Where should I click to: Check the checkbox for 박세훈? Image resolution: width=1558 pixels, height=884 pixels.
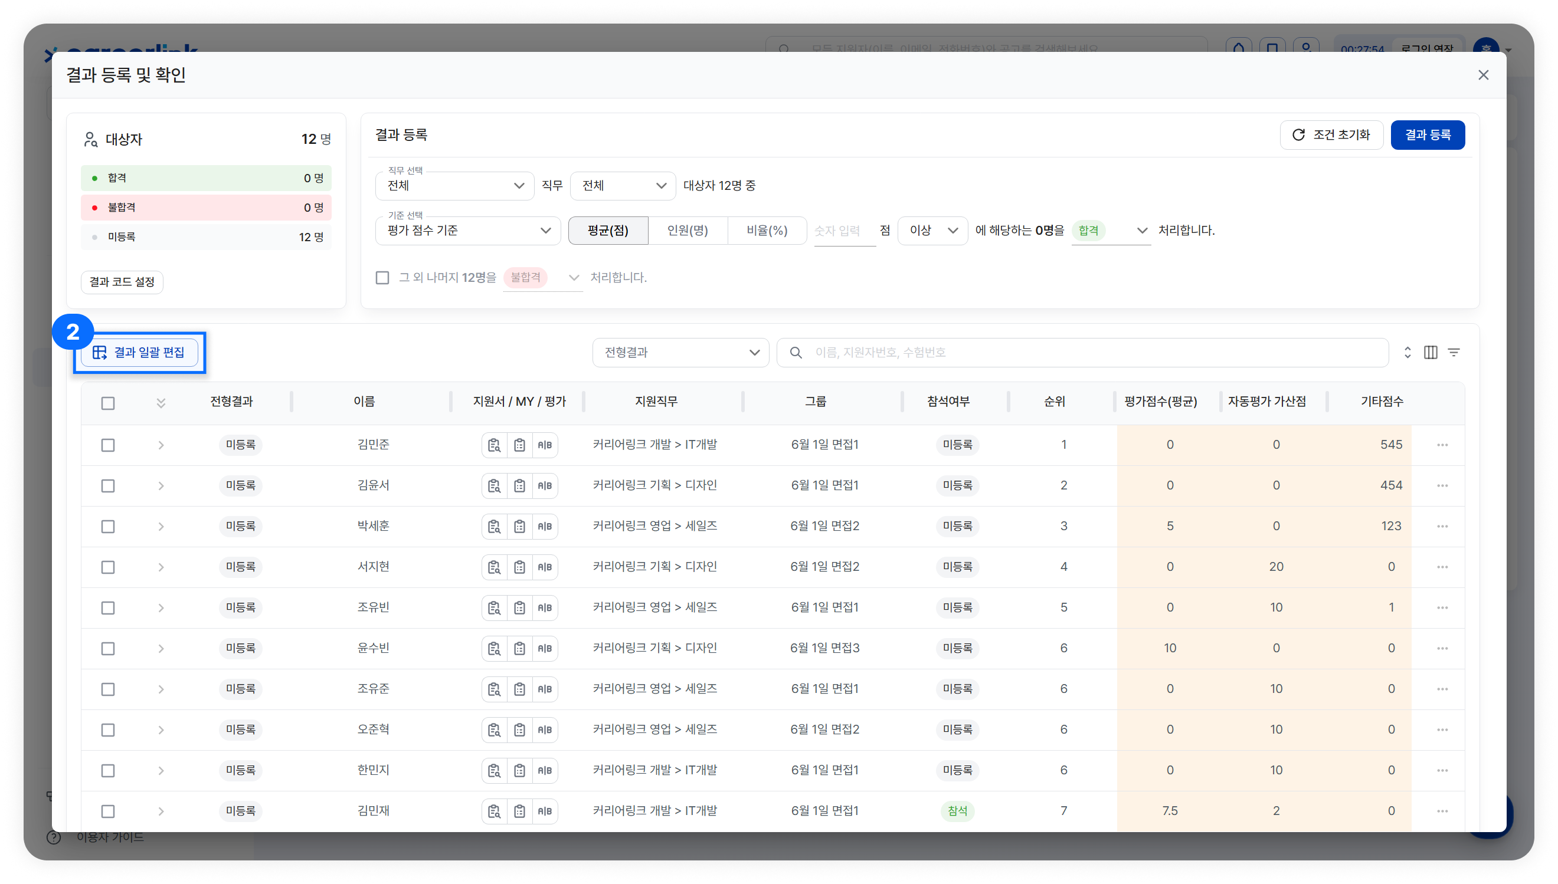click(x=108, y=527)
